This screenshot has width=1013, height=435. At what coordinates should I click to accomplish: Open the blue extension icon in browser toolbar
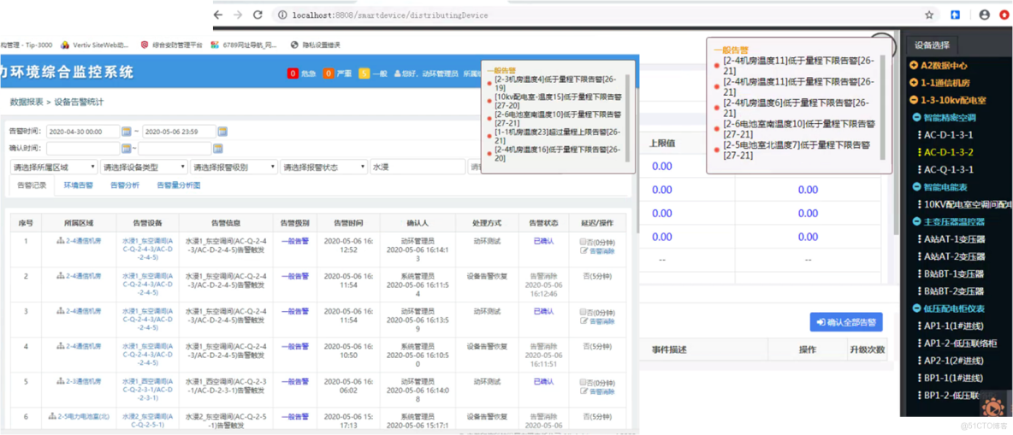956,15
